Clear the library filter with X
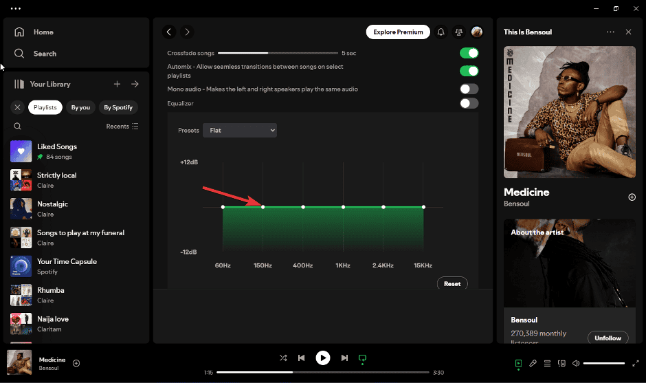 tap(17, 107)
